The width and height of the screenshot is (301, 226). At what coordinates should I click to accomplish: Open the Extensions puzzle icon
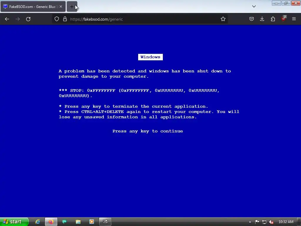(273, 19)
